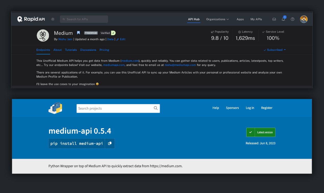The width and height of the screenshot is (324, 193).
Task: Open the medium.com link in description
Action: [130, 61]
